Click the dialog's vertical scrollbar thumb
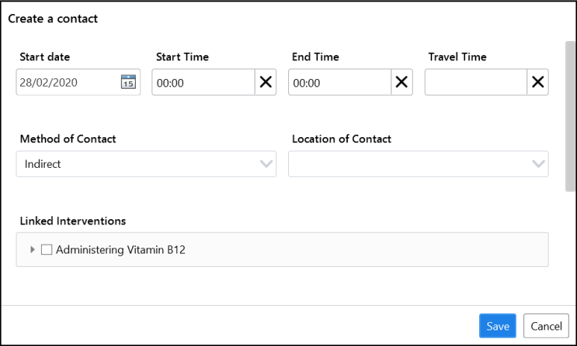The width and height of the screenshot is (577, 346). coord(570,116)
